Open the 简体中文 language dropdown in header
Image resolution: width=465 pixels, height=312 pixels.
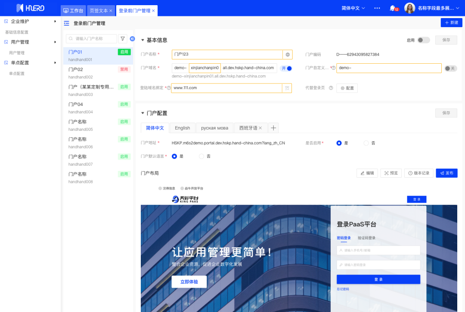353,8
